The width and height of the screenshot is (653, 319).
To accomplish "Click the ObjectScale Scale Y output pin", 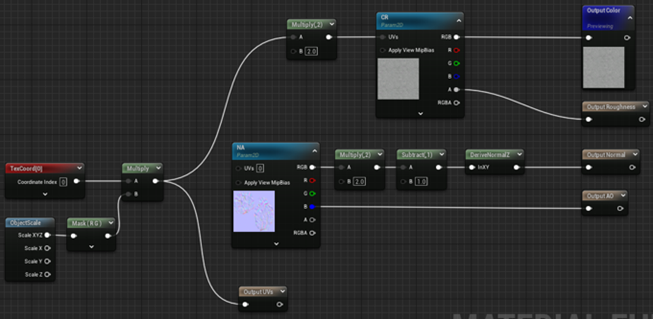I will point(47,261).
